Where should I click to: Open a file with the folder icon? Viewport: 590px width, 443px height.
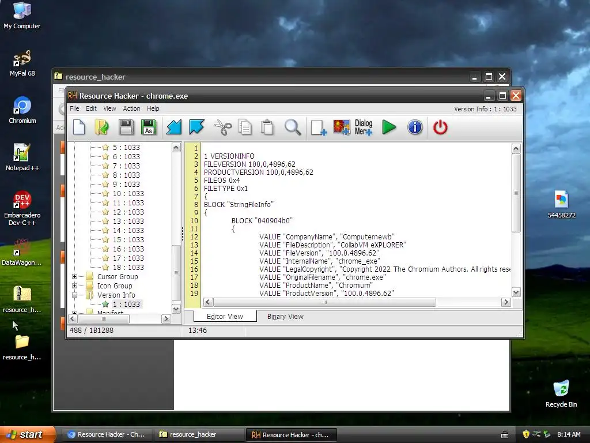(x=101, y=127)
